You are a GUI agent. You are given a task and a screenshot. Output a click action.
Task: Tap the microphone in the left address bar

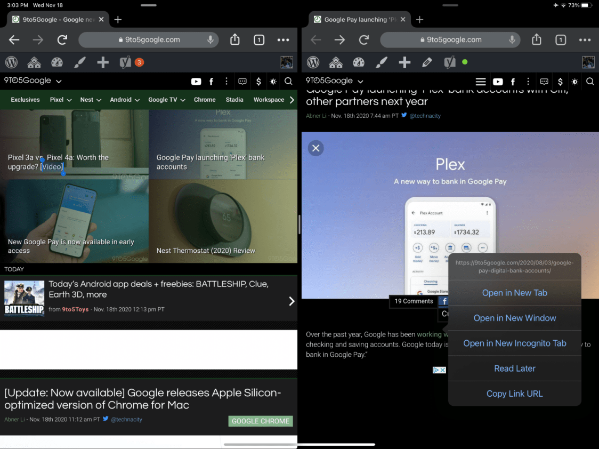(210, 40)
